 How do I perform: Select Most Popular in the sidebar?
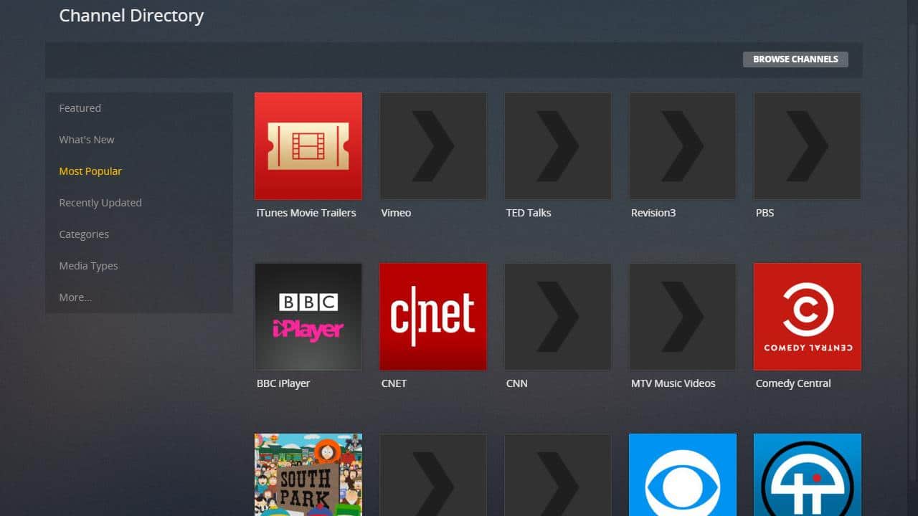(x=90, y=171)
